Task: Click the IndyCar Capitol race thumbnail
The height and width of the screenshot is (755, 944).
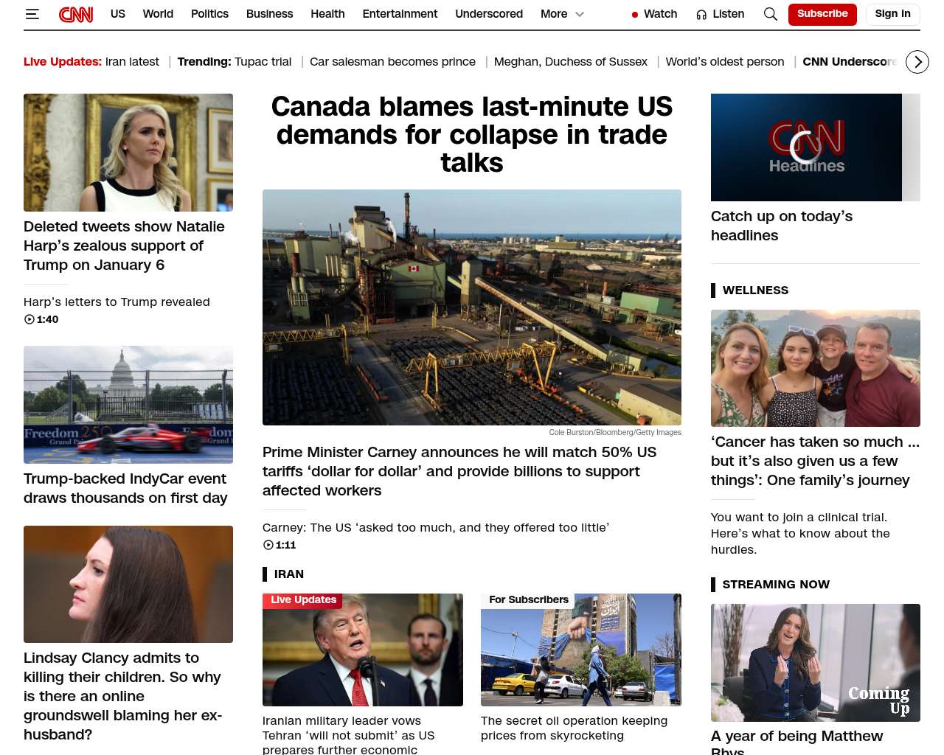Action: click(x=128, y=405)
